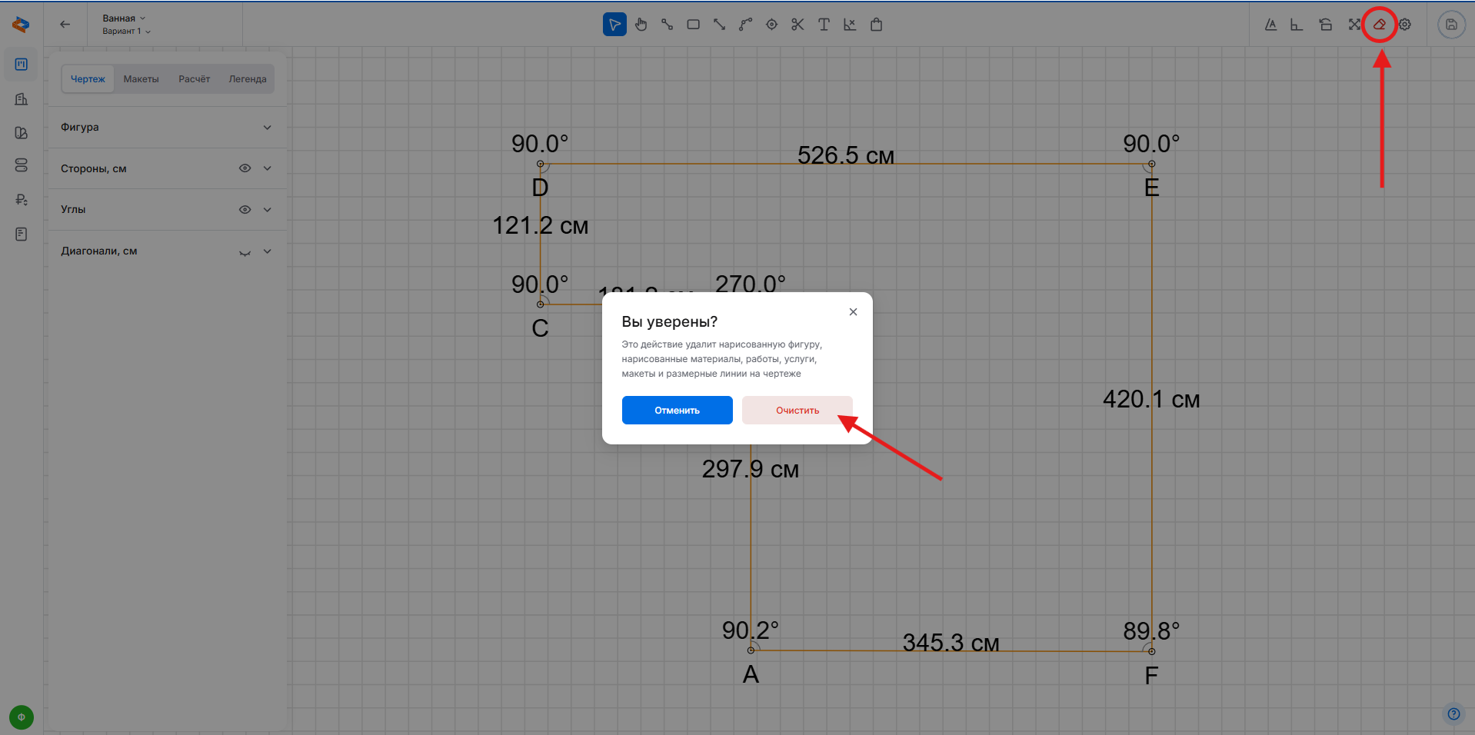Image resolution: width=1475 pixels, height=735 pixels.
Task: Expand the Фигура section
Action: click(x=267, y=128)
